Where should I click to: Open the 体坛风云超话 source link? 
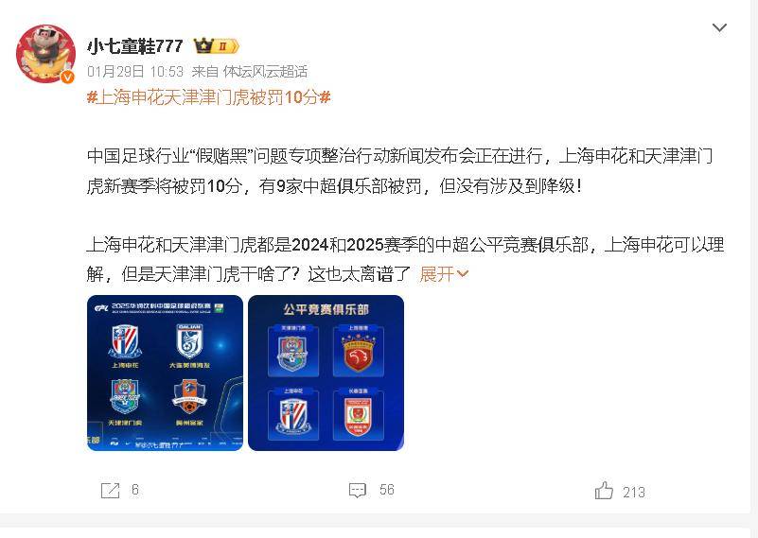tap(265, 72)
